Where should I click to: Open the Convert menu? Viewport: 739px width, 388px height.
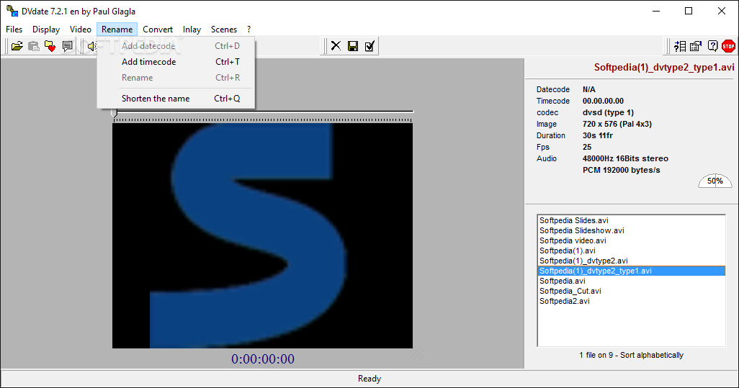(158, 30)
